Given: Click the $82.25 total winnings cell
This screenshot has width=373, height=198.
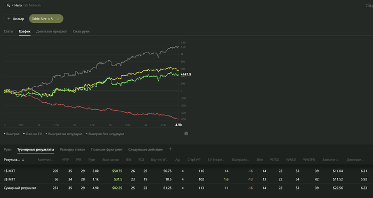Looking at the screenshot, I should click(117, 188).
